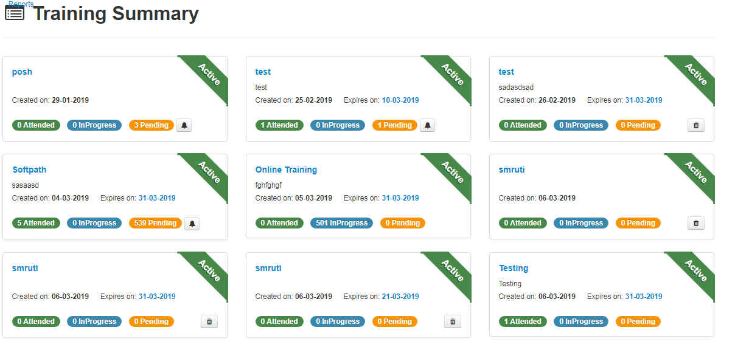Click the notification bell beside 1 Pending badge
This screenshot has height=347, width=735.
[428, 125]
